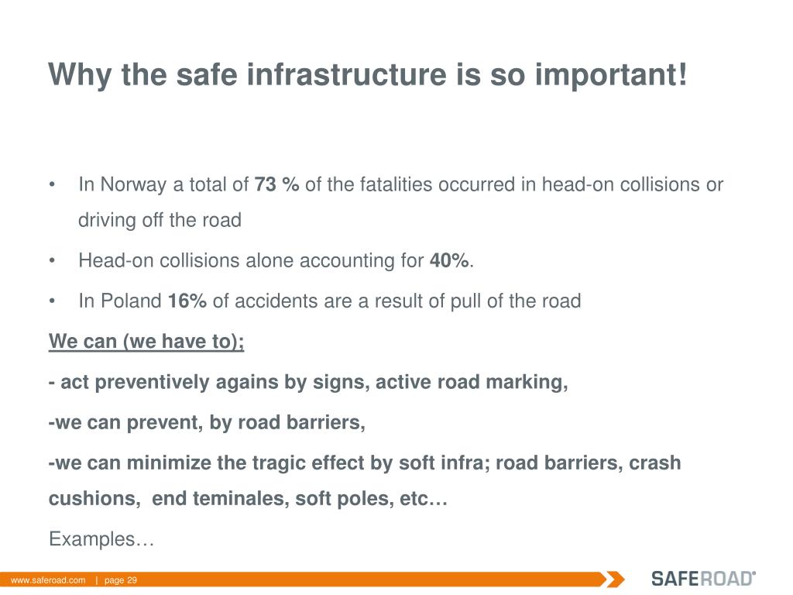The width and height of the screenshot is (793, 595).
Task: Click the bullet about Poland accidents
Action: click(x=329, y=301)
